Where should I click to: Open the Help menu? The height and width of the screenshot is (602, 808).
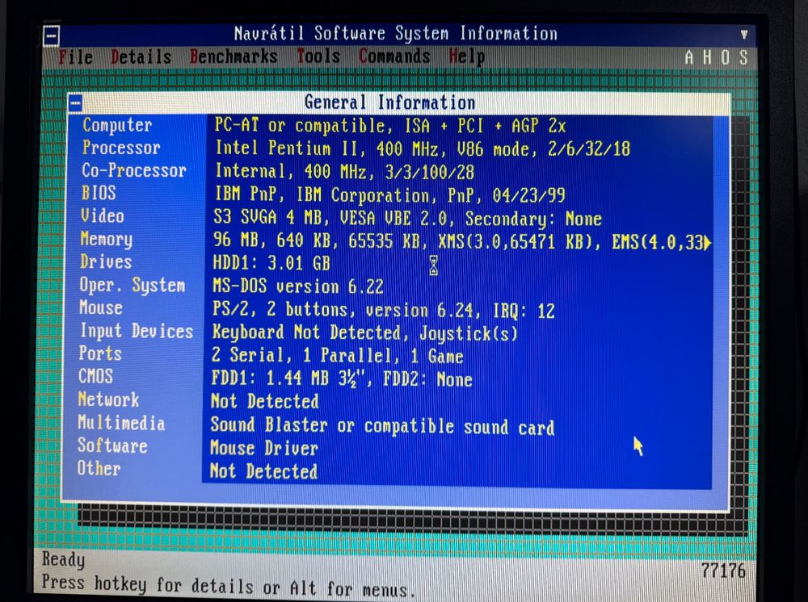[x=466, y=56]
